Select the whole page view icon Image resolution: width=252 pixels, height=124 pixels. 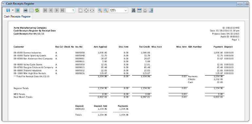tap(81, 10)
